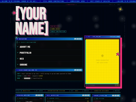This screenshot has width=136, height=102.
Task: Close the SKILL_MATRIX.EXE window
Action: 88,95
